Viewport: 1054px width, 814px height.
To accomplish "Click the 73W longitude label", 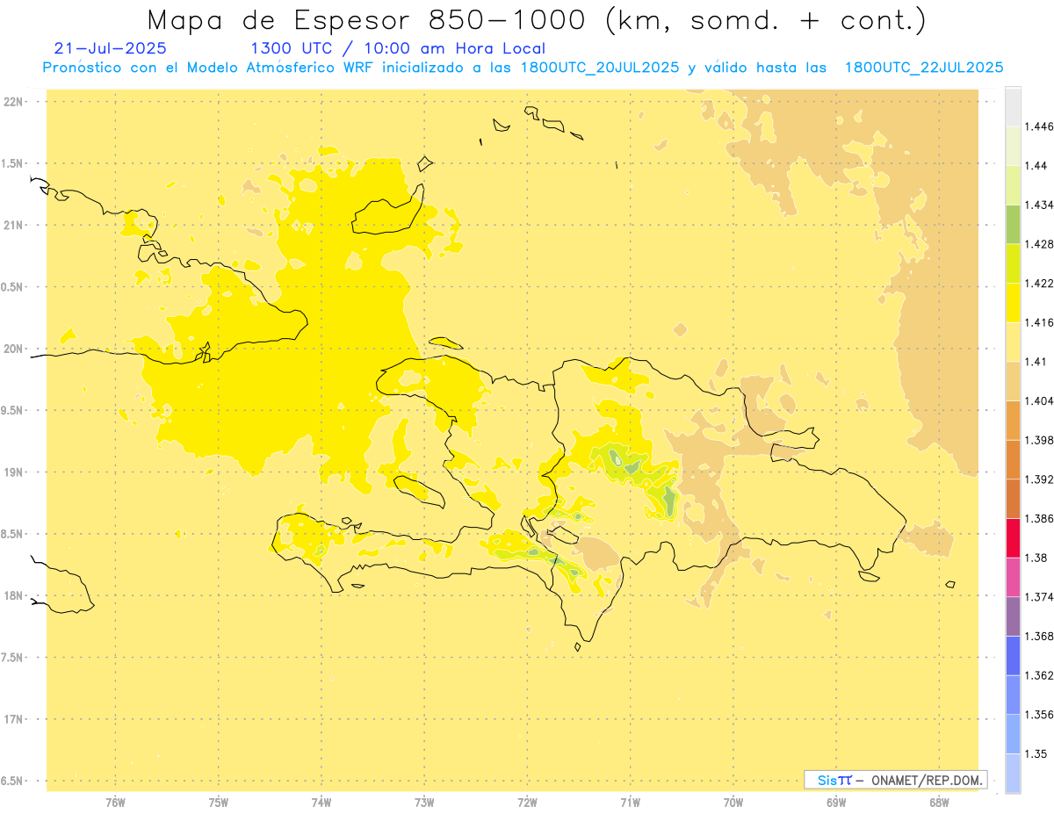I will tap(424, 803).
